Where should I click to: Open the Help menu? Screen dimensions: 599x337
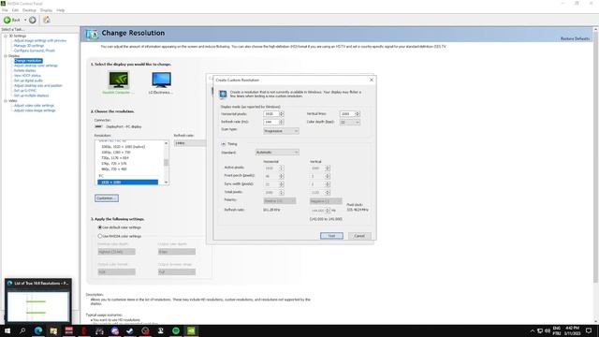[60, 10]
